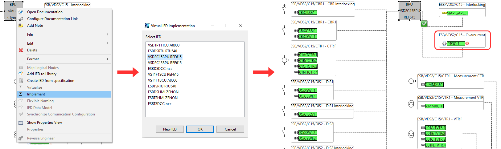Click the Open Documentation pencil icon
This screenshot has height=149, width=501.
pyautogui.click(x=21, y=12)
